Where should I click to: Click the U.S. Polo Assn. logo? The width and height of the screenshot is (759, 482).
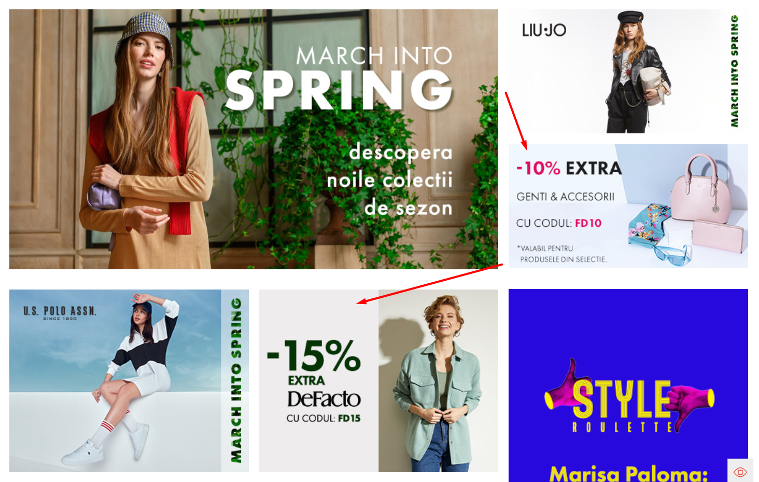point(60,312)
